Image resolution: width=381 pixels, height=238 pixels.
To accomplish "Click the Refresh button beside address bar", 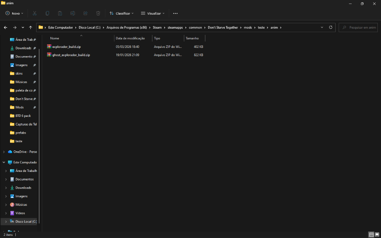I will pyautogui.click(x=331, y=28).
